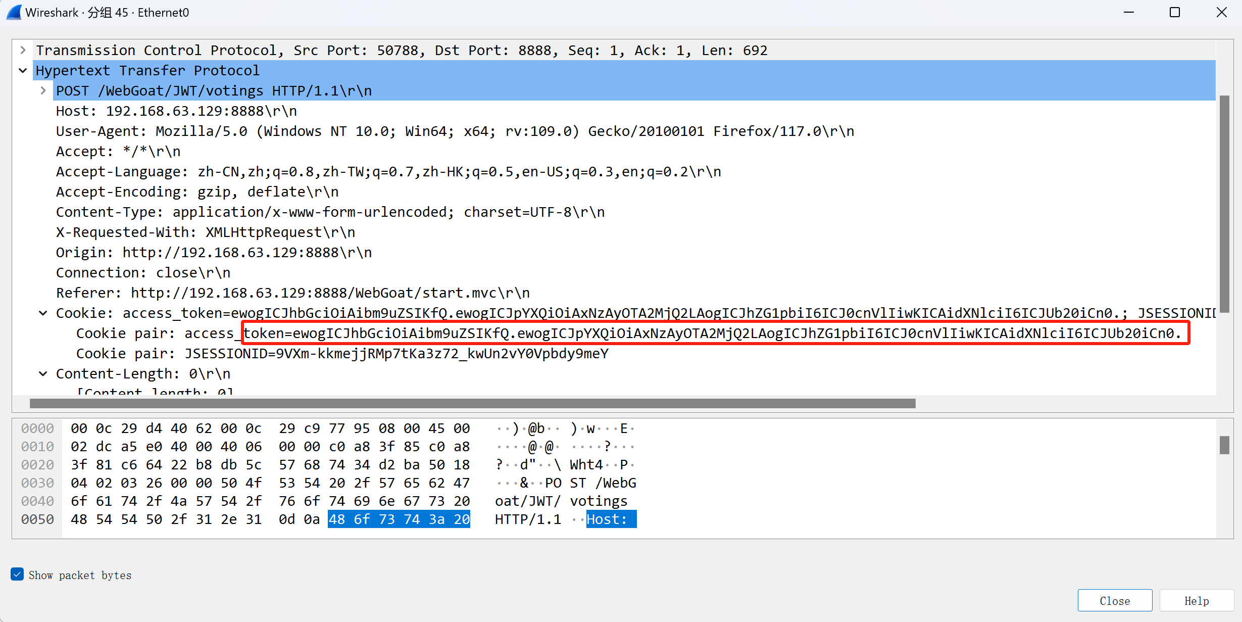The image size is (1242, 622).
Task: Click hex offset 0000 row label
Action: coord(37,428)
